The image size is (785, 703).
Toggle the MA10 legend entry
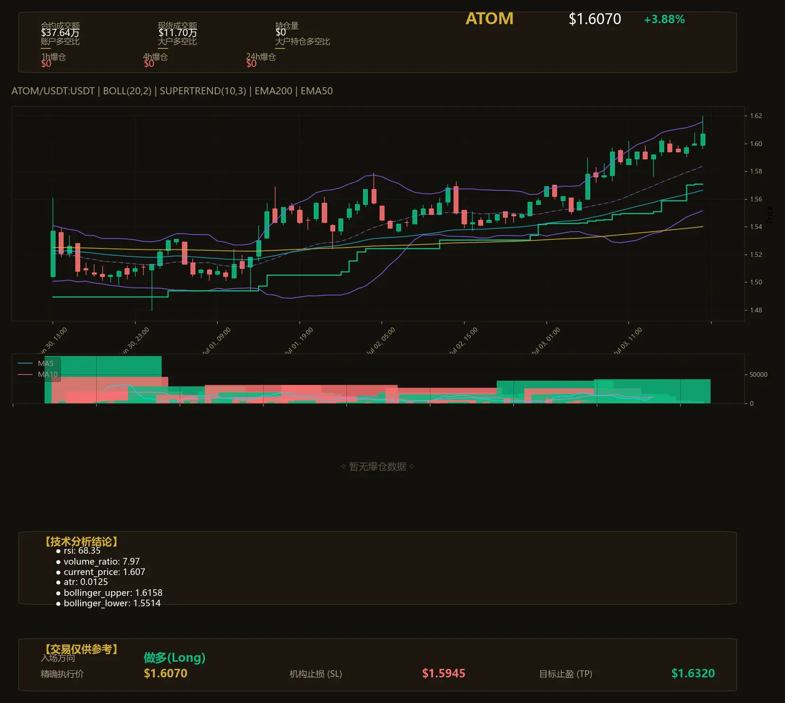click(38, 374)
